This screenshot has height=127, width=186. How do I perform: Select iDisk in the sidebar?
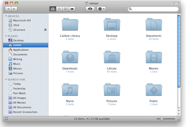click(26, 25)
